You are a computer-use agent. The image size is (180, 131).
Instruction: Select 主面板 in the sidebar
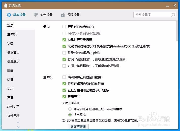click(18, 34)
